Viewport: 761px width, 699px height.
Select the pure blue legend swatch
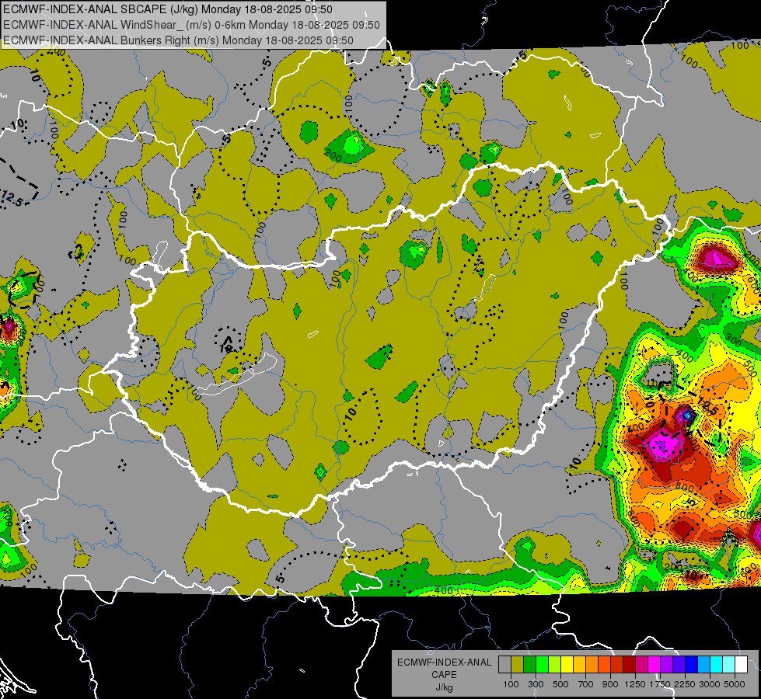click(x=692, y=665)
